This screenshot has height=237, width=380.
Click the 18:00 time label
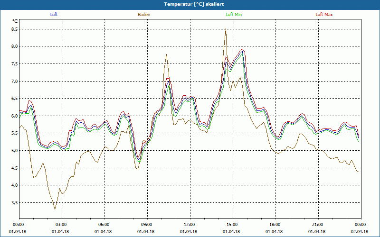click(276, 225)
